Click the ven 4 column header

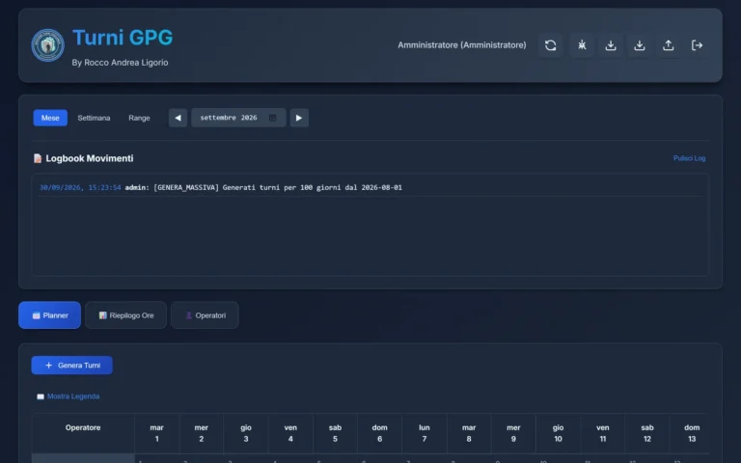(x=290, y=433)
